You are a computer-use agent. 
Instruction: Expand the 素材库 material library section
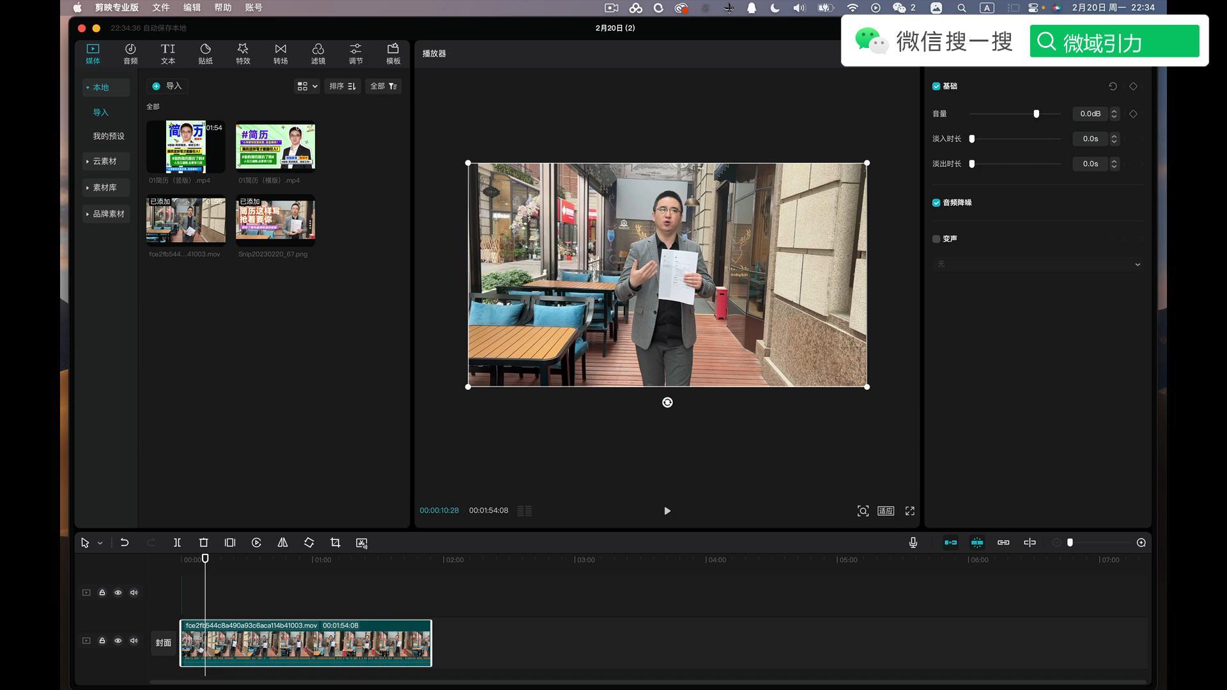(105, 187)
